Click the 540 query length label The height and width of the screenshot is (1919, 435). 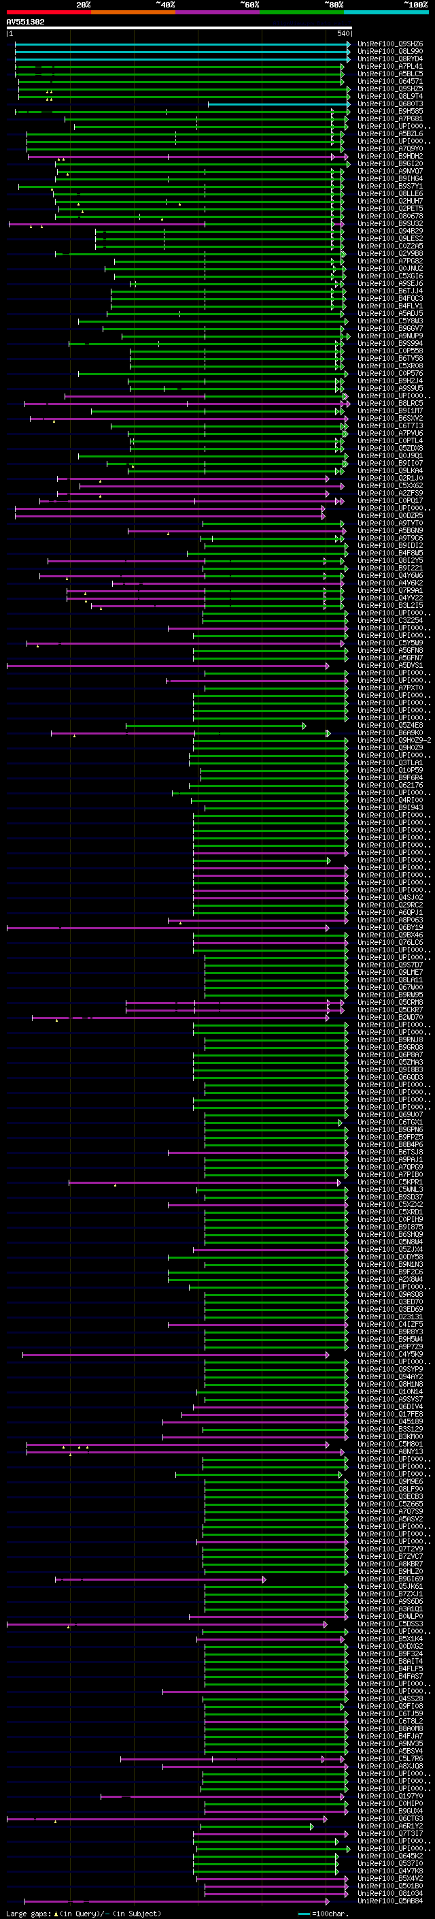(343, 33)
